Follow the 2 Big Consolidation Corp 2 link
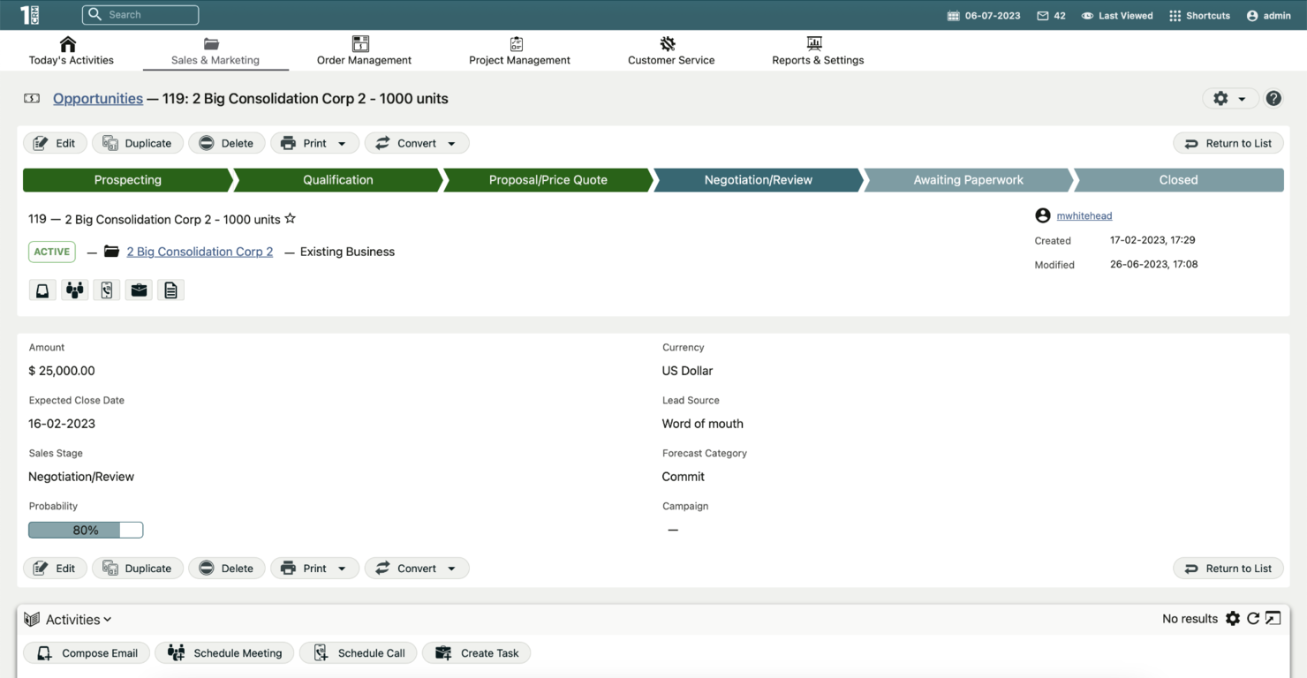Screen dimensions: 1307x678 [200, 252]
